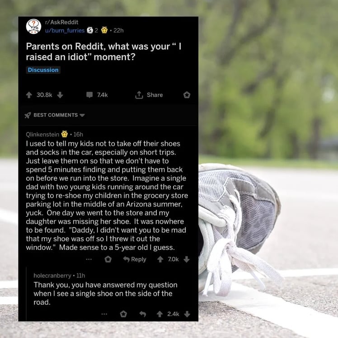
Task: Award holecranberry's reply
Action: pos(123,314)
